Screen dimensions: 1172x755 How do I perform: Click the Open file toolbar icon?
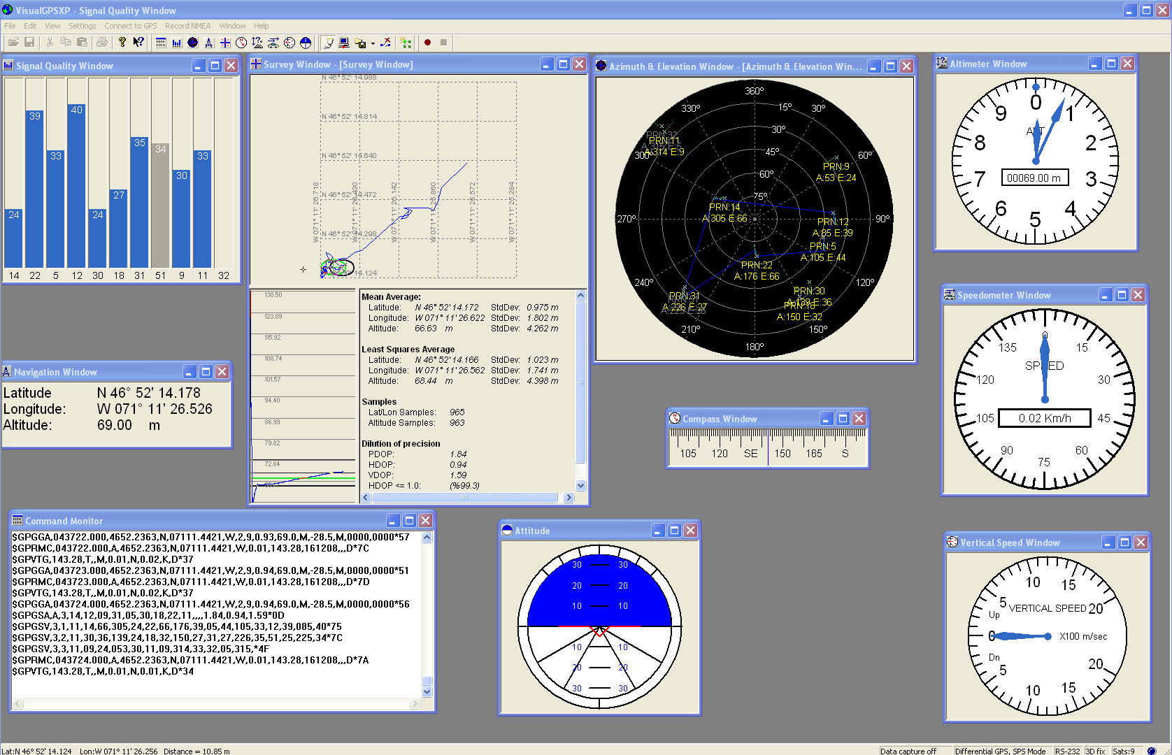click(x=13, y=43)
